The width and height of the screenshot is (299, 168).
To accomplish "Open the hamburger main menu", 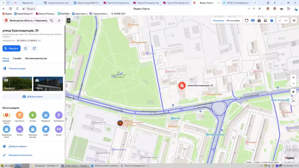I will point(294,21).
